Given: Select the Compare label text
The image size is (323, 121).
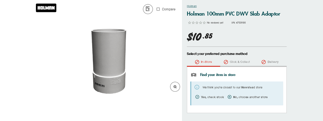Looking at the screenshot, I should (x=169, y=9).
